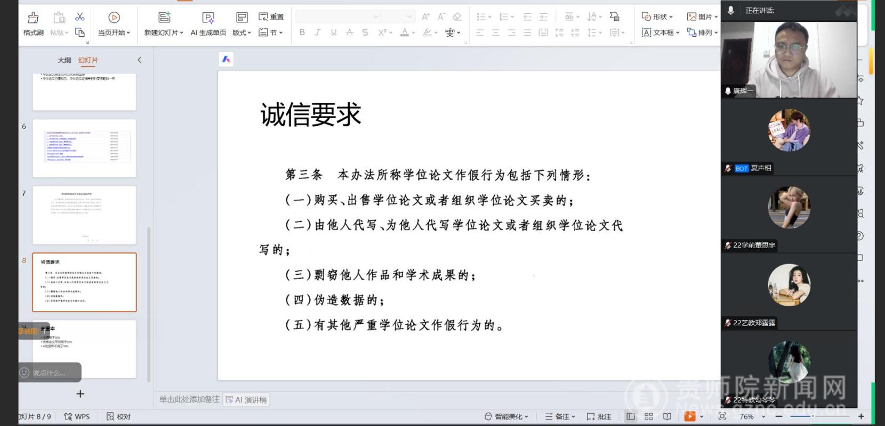885x426 pixels.
Task: Switch to the 大纲 outline tab
Action: click(64, 60)
